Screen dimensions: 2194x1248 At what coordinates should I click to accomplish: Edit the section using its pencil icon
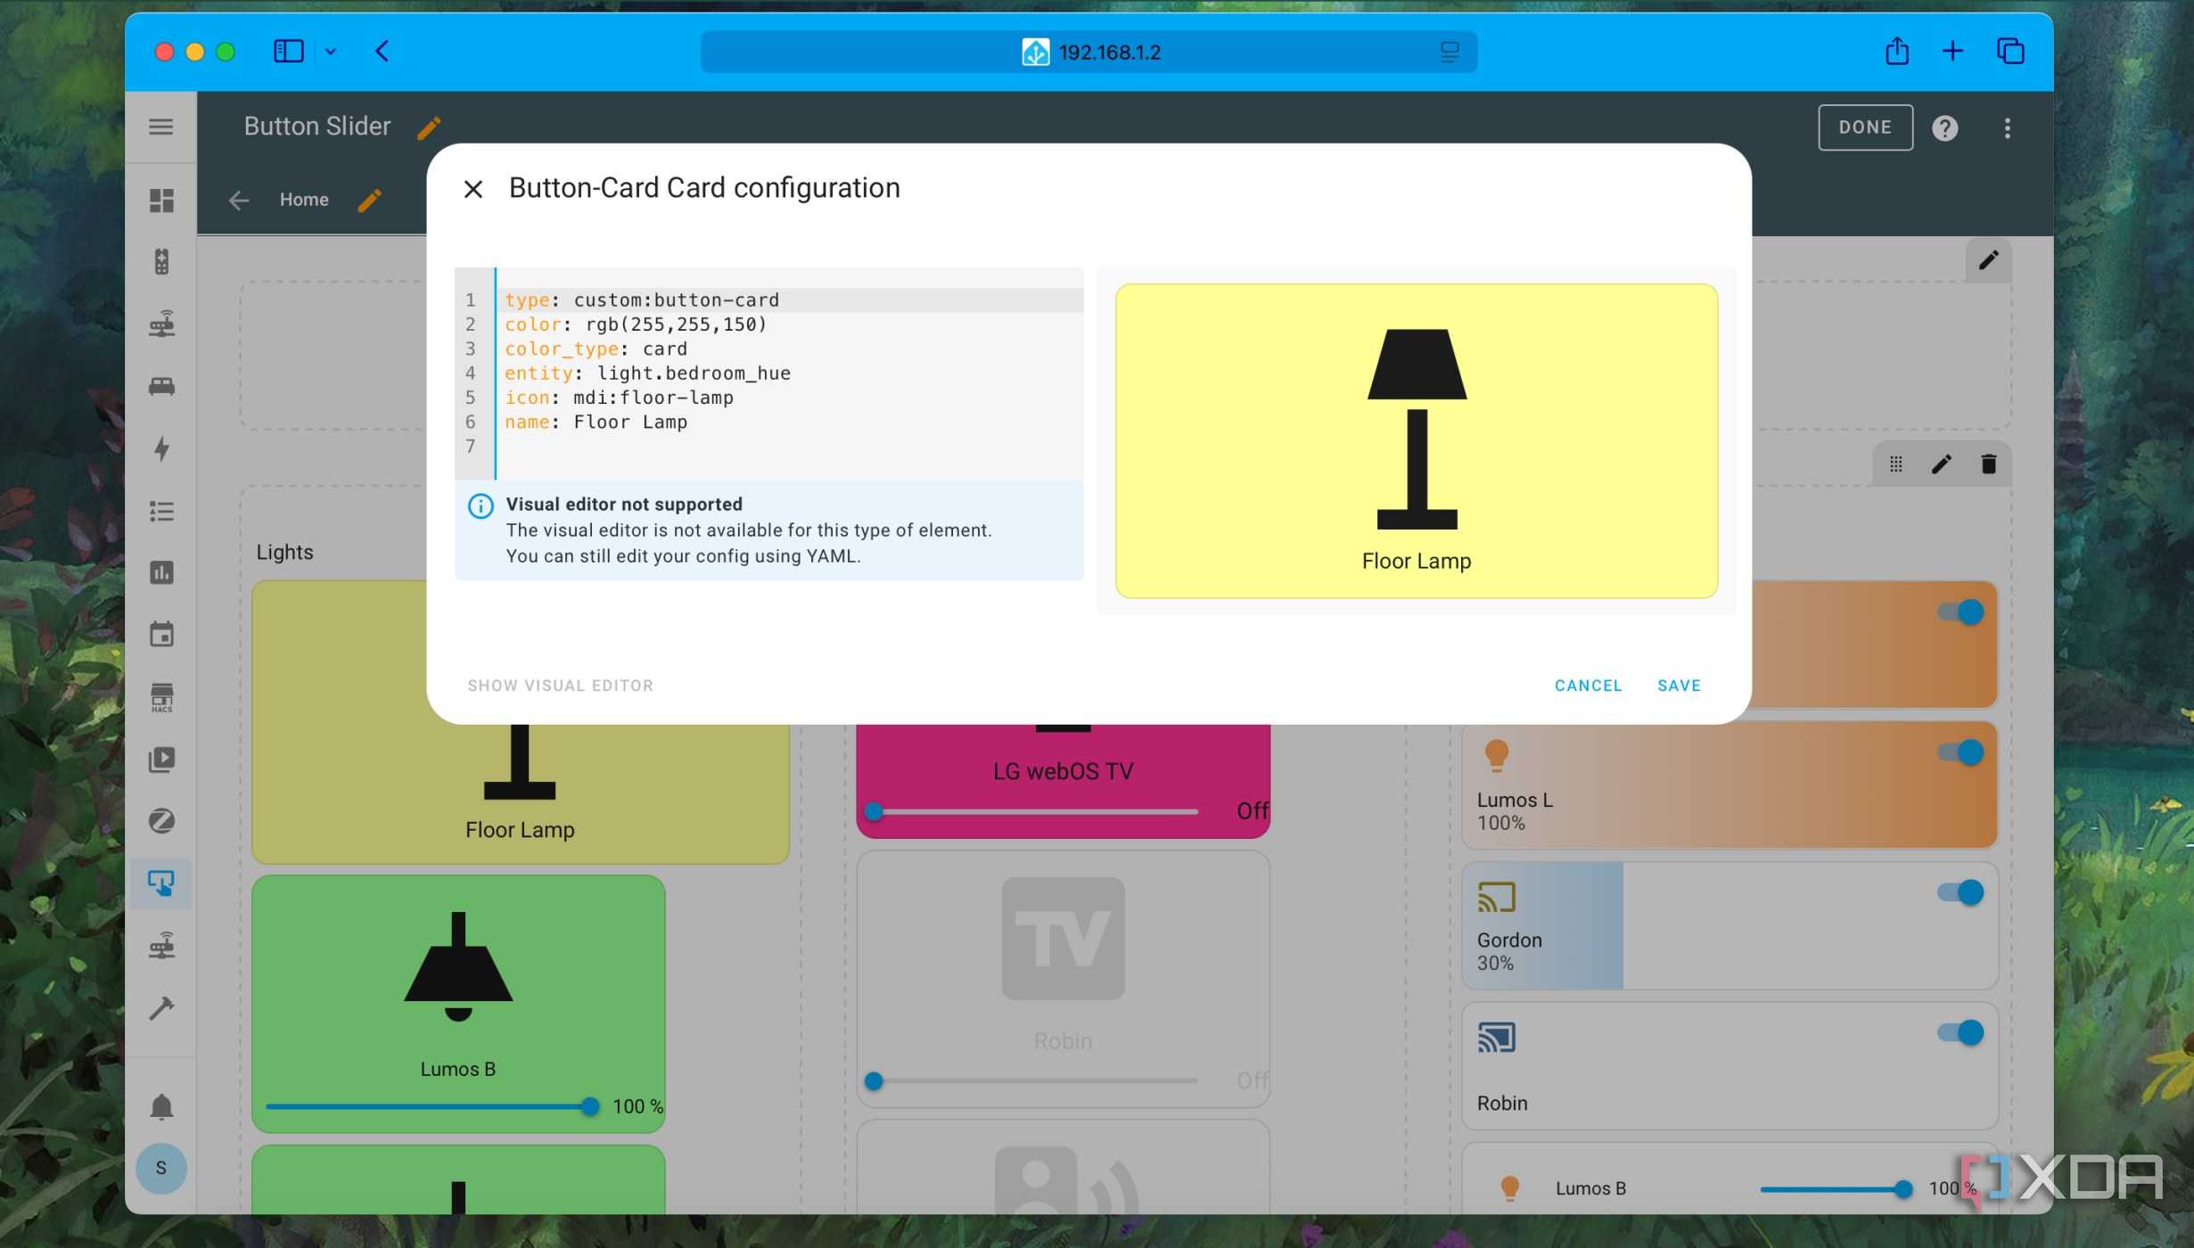click(x=1941, y=464)
